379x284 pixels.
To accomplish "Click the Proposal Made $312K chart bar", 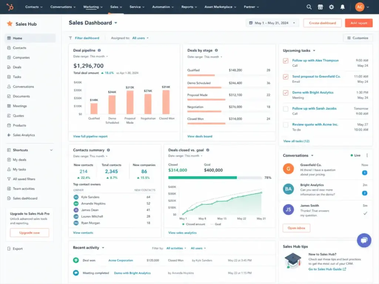I will pos(130,102).
